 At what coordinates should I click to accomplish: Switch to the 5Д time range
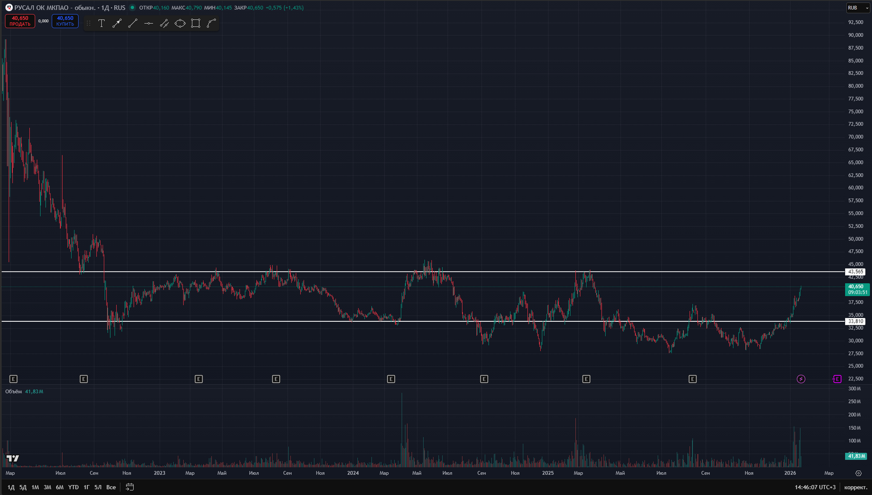pyautogui.click(x=23, y=487)
